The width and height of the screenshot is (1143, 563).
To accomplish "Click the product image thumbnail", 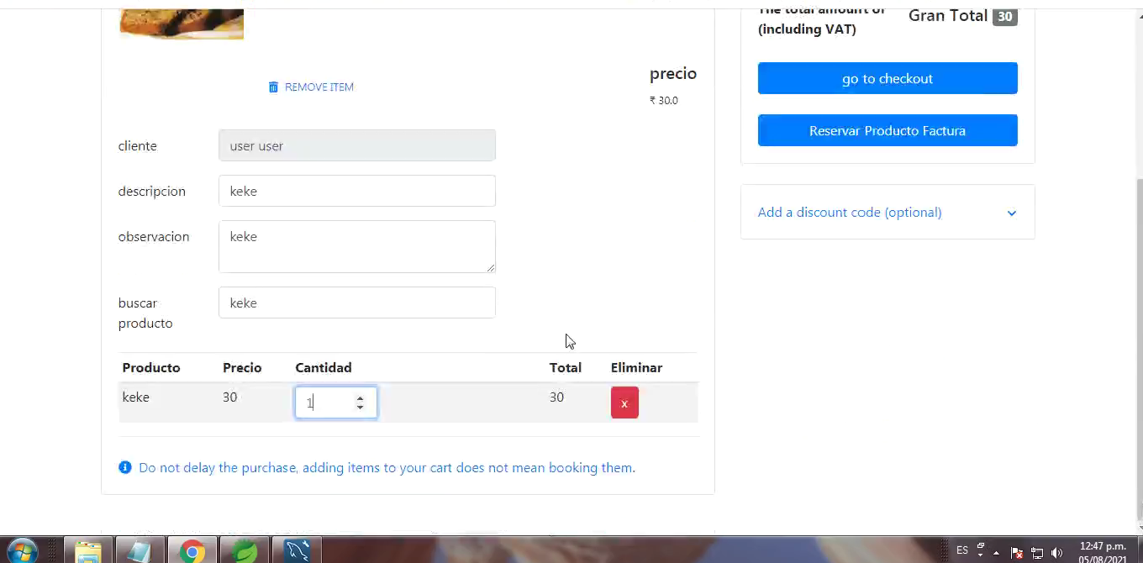I will point(182,24).
